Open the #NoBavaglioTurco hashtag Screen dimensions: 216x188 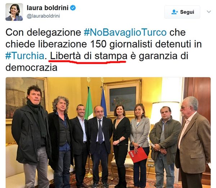(x=125, y=33)
